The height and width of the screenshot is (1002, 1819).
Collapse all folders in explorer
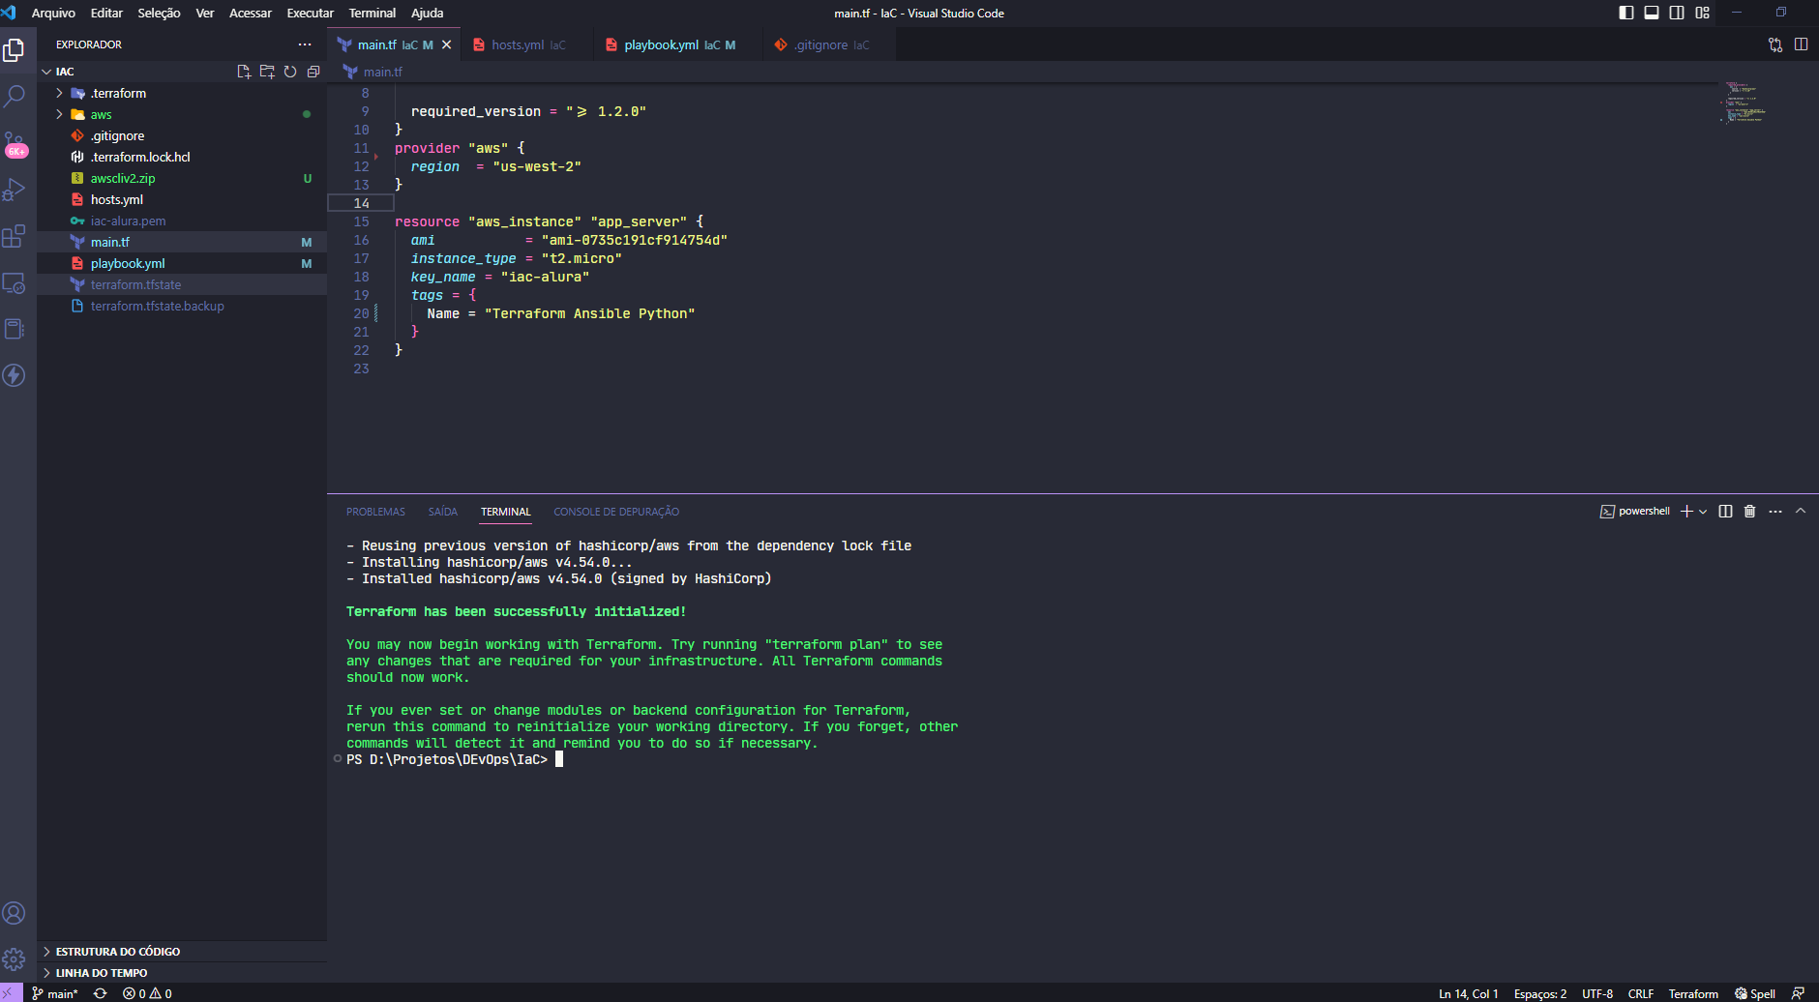click(313, 72)
